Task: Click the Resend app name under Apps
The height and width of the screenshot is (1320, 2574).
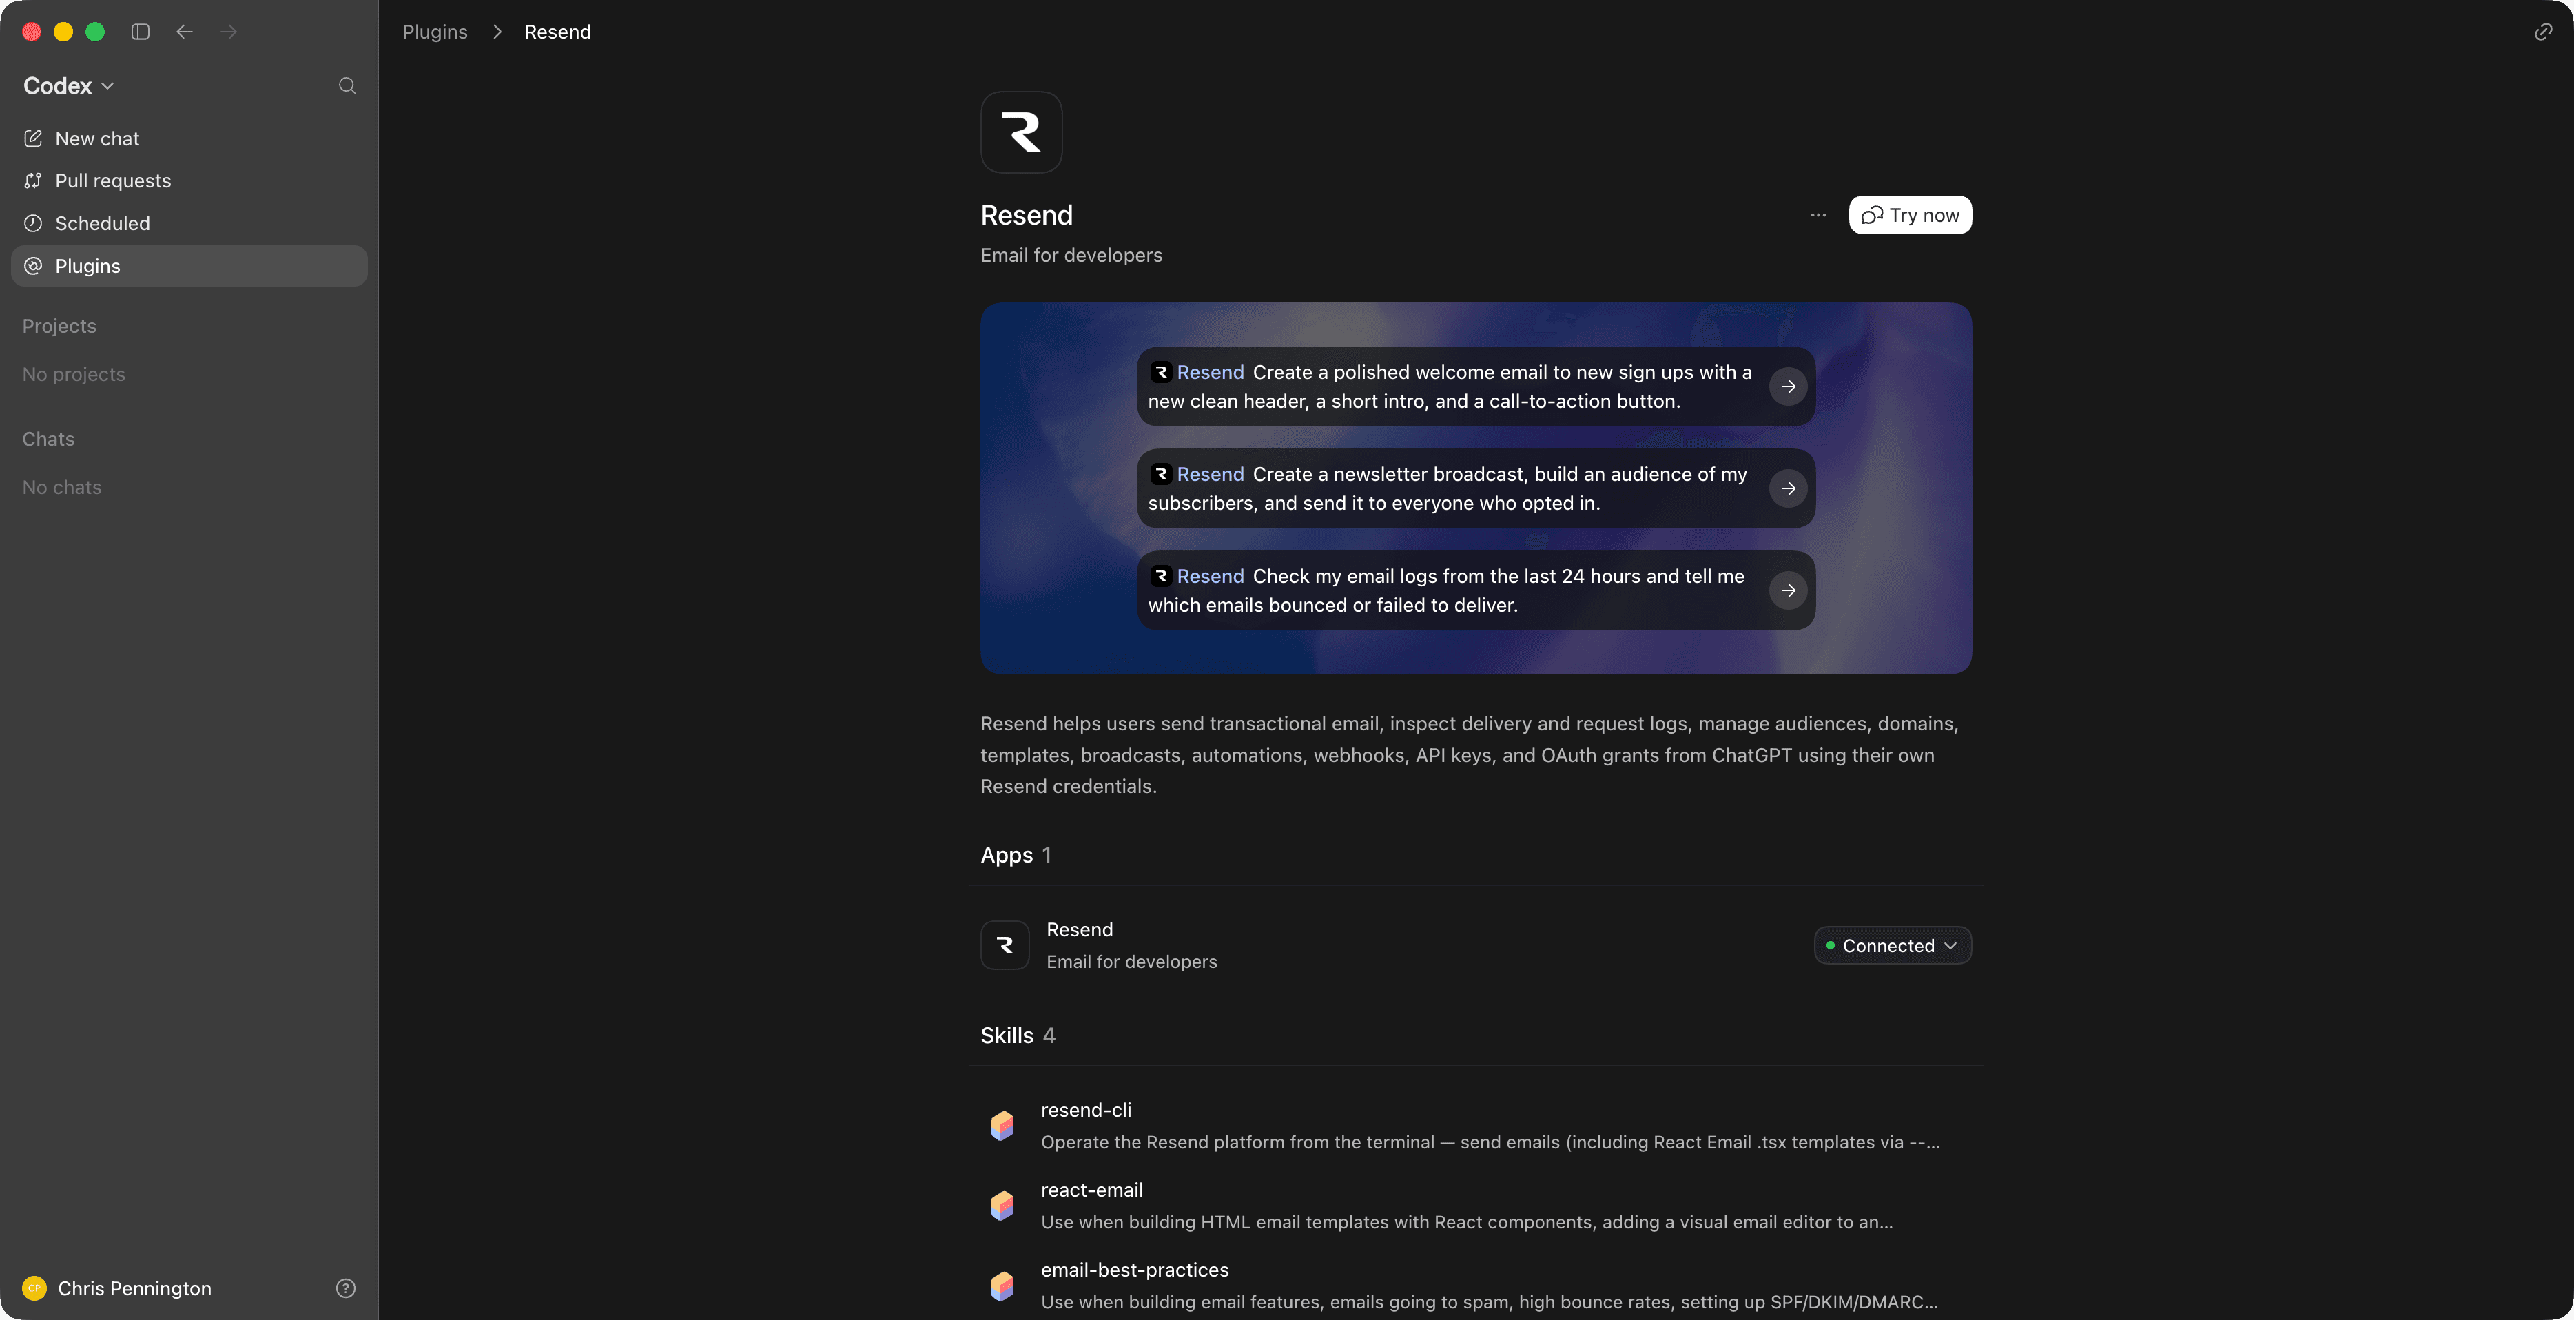Action: (x=1079, y=929)
